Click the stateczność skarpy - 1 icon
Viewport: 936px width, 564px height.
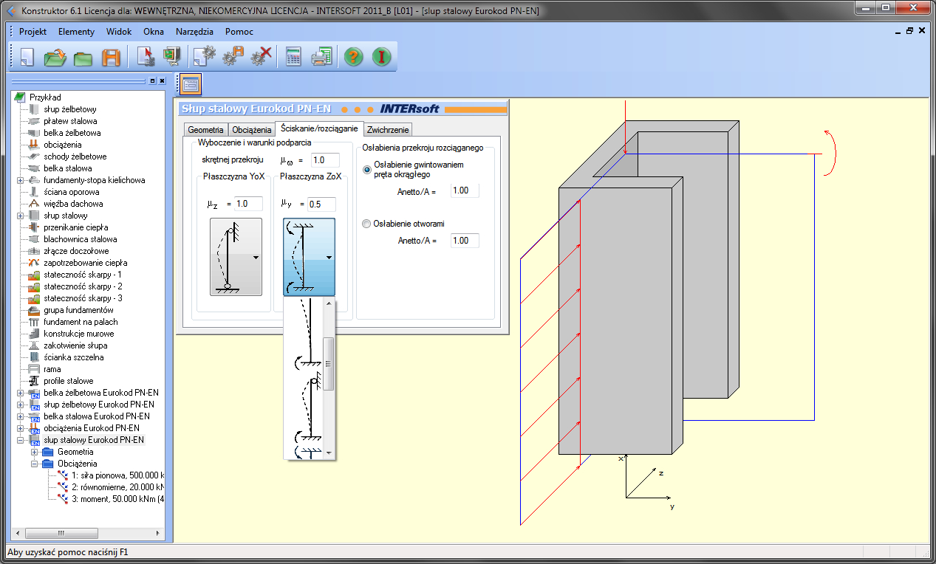pyautogui.click(x=33, y=275)
